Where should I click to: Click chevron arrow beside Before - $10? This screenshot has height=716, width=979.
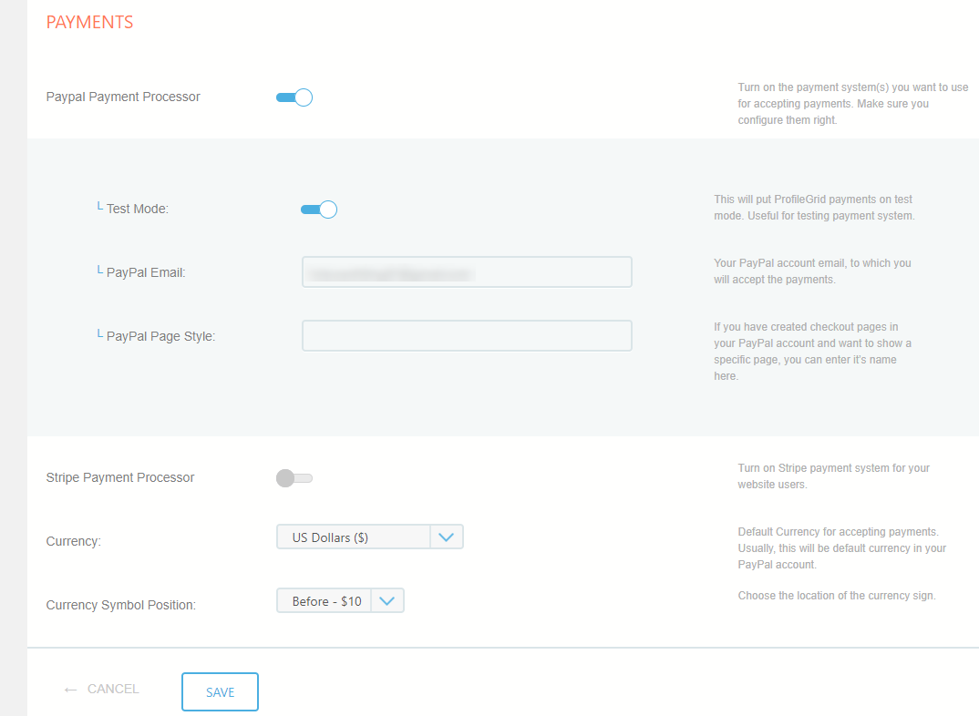[387, 601]
